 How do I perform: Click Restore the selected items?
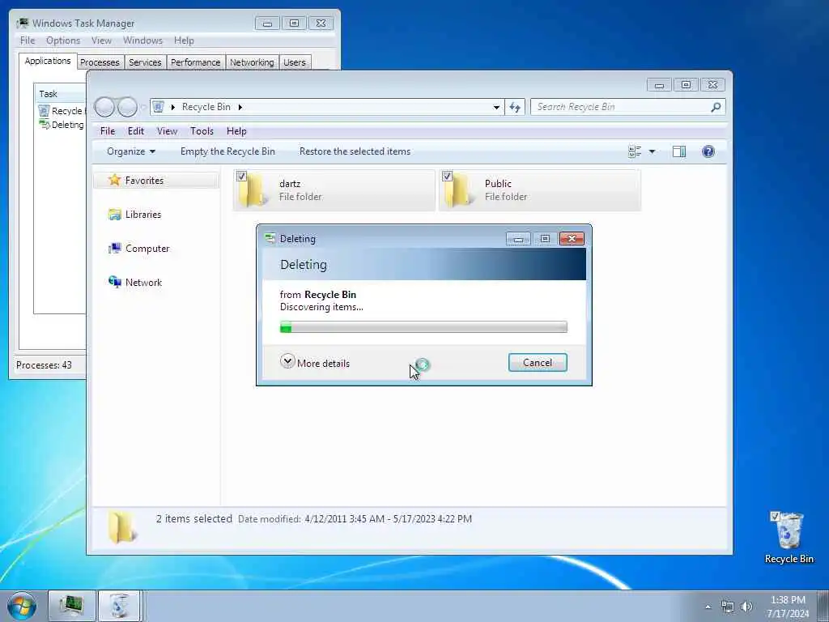[x=355, y=151]
